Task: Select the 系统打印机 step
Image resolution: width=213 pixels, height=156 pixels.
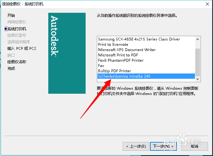Action: [x=17, y=29]
